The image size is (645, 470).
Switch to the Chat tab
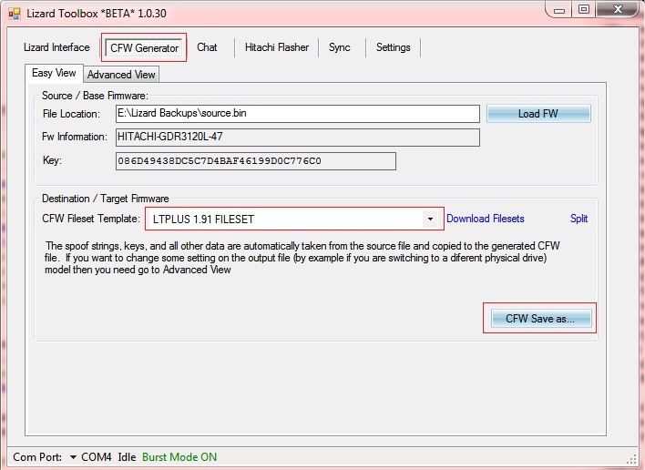207,47
